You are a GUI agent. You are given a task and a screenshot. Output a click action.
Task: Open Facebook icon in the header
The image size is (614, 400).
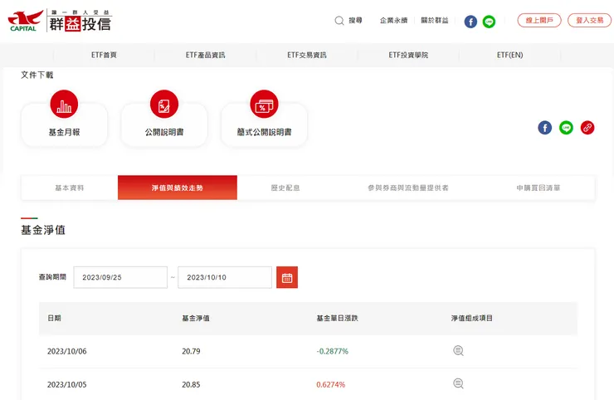(470, 22)
